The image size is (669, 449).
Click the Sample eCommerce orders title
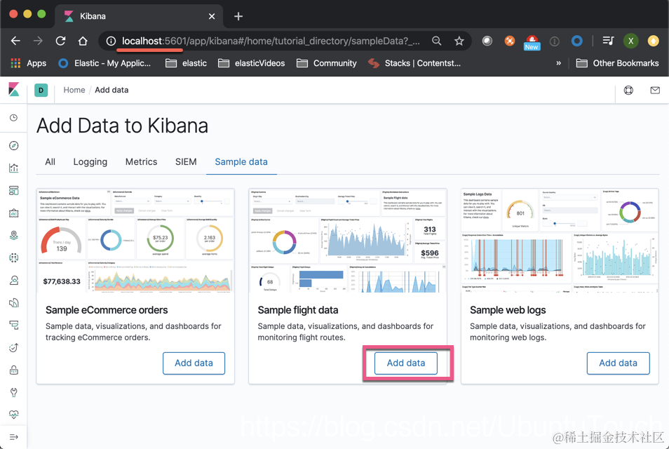[107, 310]
